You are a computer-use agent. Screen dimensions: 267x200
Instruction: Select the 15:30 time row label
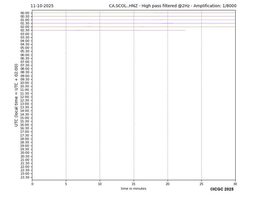point(25,121)
